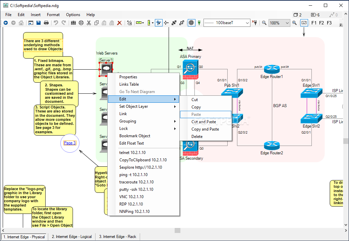Click the redo arrow icon
The height and width of the screenshot is (241, 349).
[x=64, y=23]
